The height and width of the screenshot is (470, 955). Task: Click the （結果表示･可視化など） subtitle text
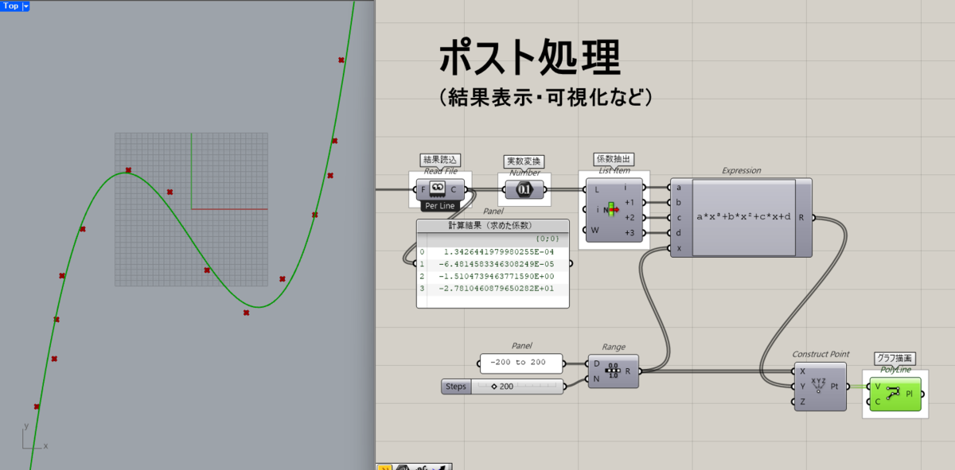pos(546,97)
